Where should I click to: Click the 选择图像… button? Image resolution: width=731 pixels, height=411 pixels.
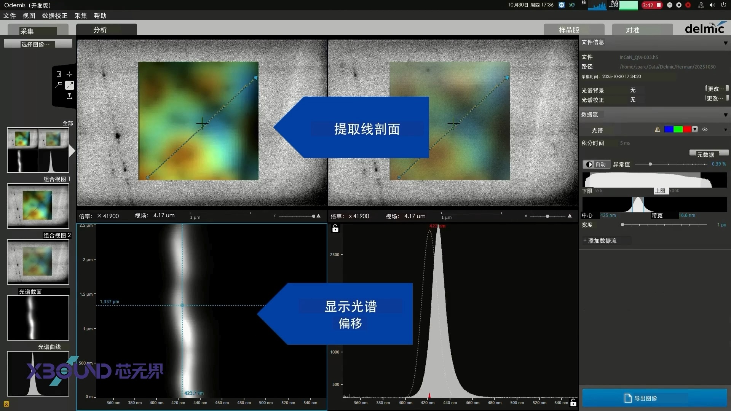[38, 44]
